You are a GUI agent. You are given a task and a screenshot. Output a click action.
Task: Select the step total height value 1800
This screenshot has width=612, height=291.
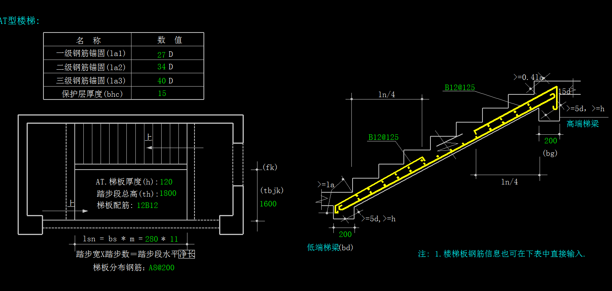168,193
